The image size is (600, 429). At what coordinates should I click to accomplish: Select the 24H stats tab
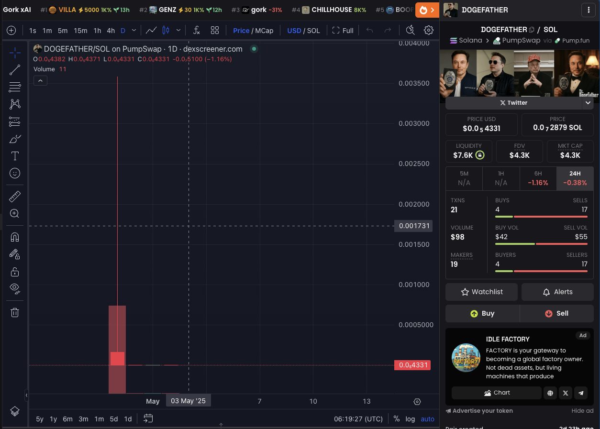[x=575, y=178]
